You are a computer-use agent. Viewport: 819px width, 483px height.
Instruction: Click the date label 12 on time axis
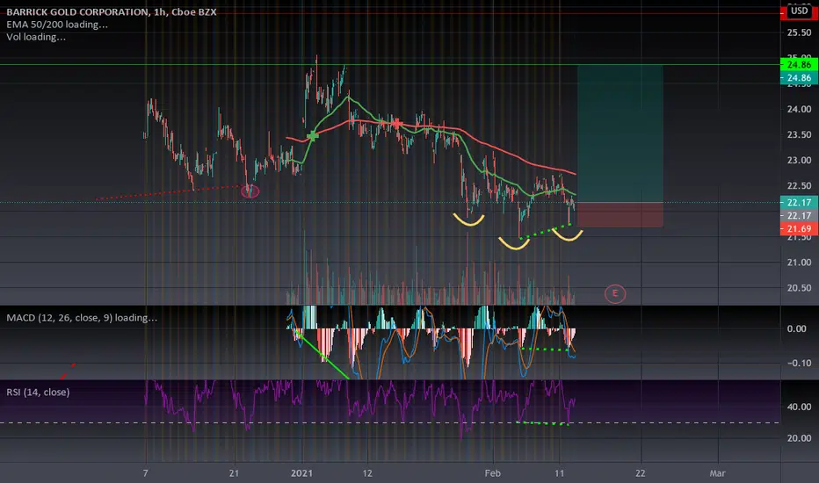point(367,473)
